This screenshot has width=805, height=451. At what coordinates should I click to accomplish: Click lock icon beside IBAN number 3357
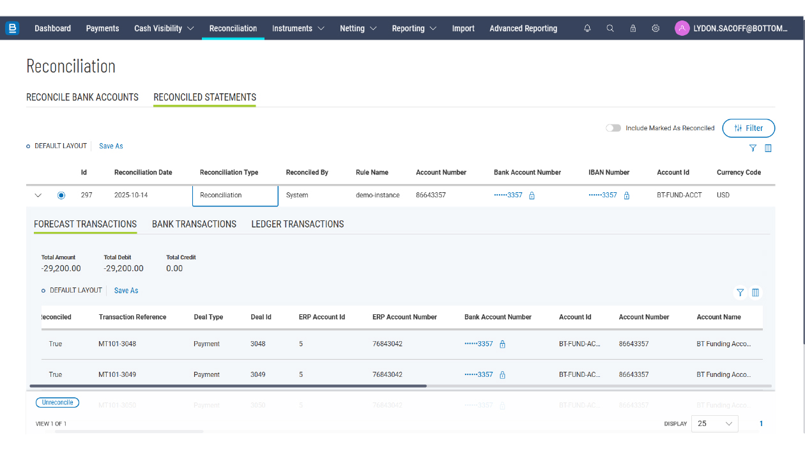(x=626, y=195)
